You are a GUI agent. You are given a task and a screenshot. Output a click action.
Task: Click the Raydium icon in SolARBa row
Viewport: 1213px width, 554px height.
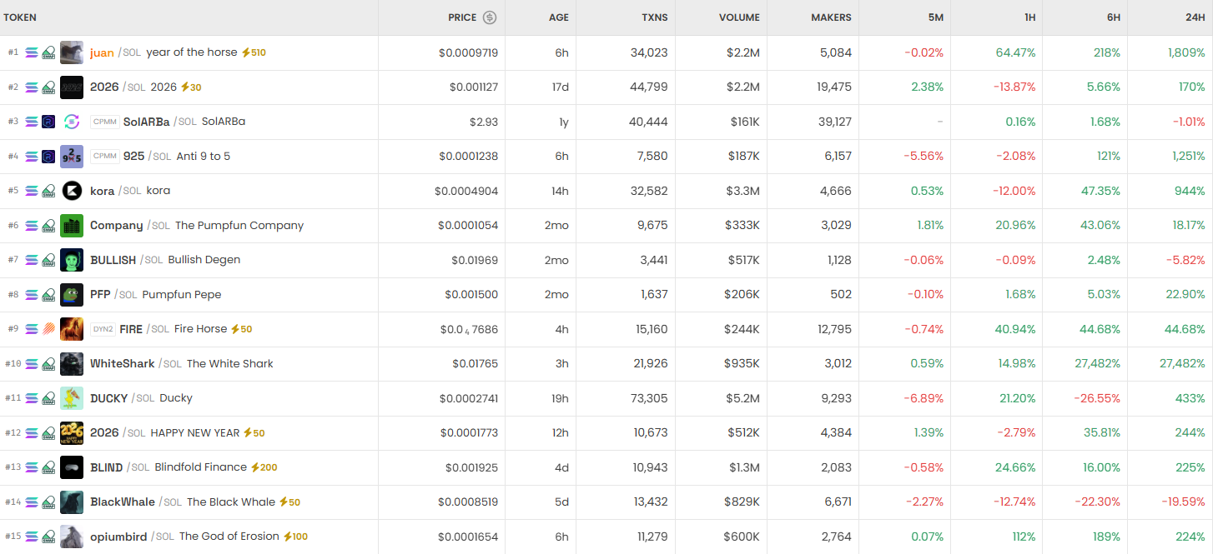48,122
